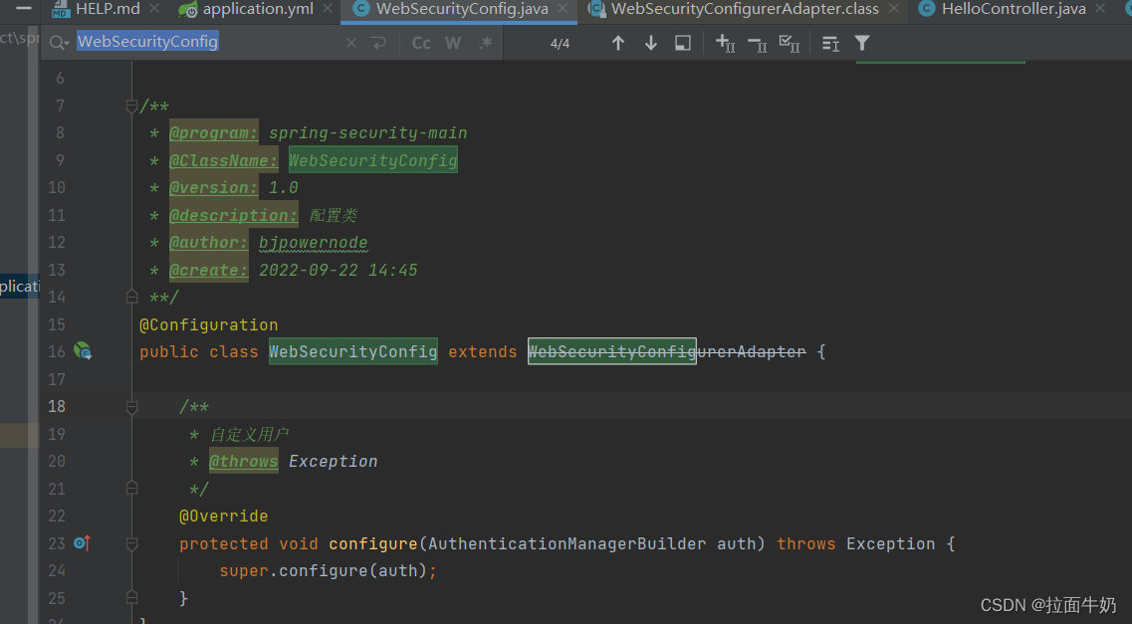Image resolution: width=1132 pixels, height=624 pixels.
Task: Click AuthenticationManagerBuilder parameter type
Action: [567, 544]
